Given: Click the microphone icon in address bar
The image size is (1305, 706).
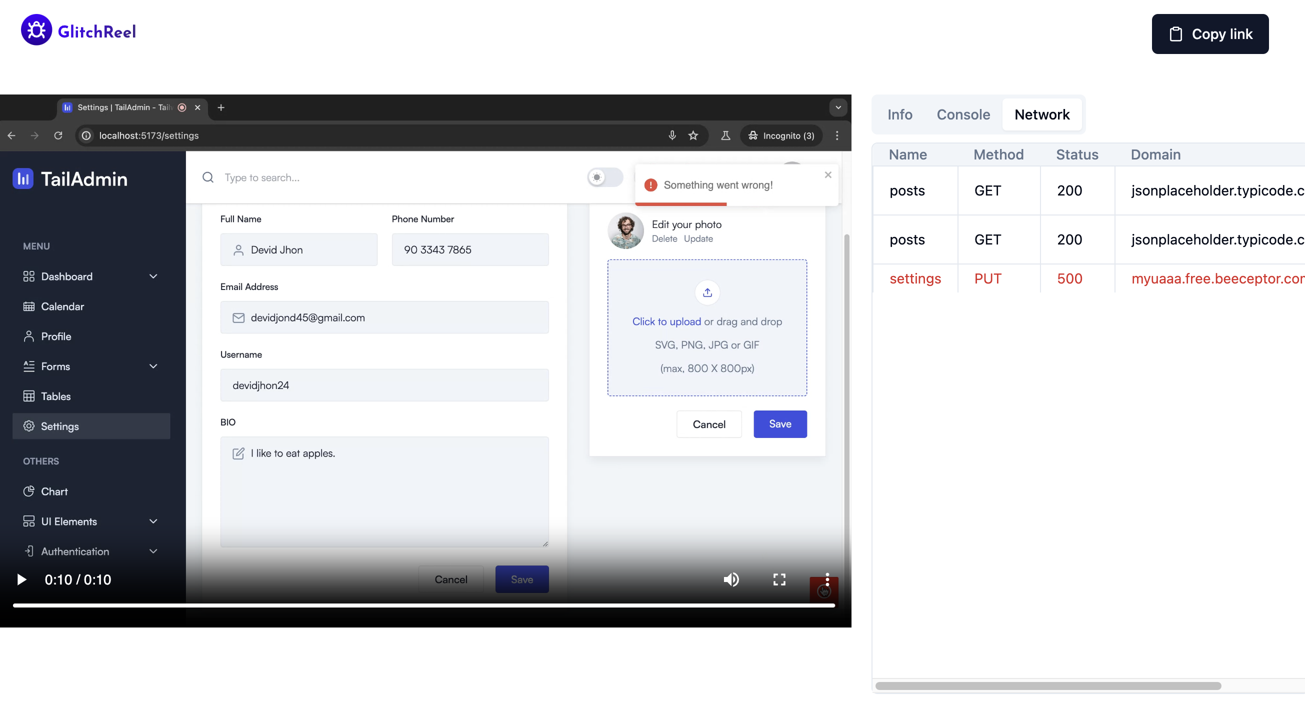Looking at the screenshot, I should click(x=672, y=135).
